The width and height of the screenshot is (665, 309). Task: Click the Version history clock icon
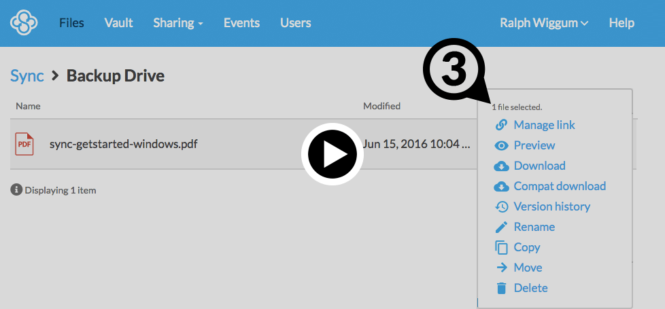click(501, 206)
